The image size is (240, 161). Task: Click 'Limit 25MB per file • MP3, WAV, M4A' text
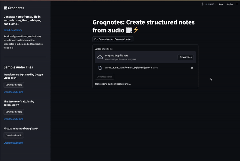(x=121, y=59)
